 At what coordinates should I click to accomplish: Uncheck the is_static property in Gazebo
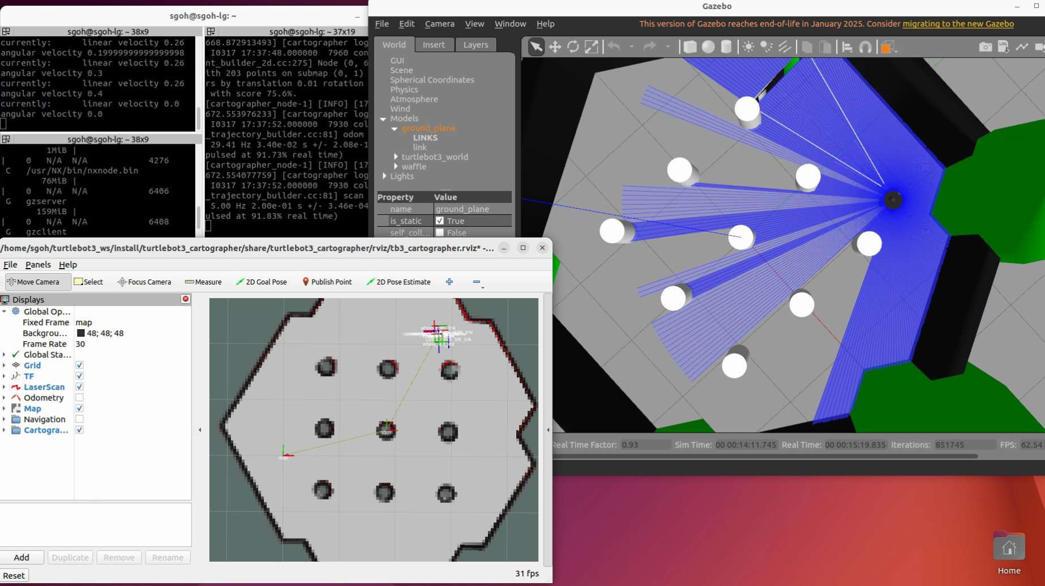pos(440,221)
